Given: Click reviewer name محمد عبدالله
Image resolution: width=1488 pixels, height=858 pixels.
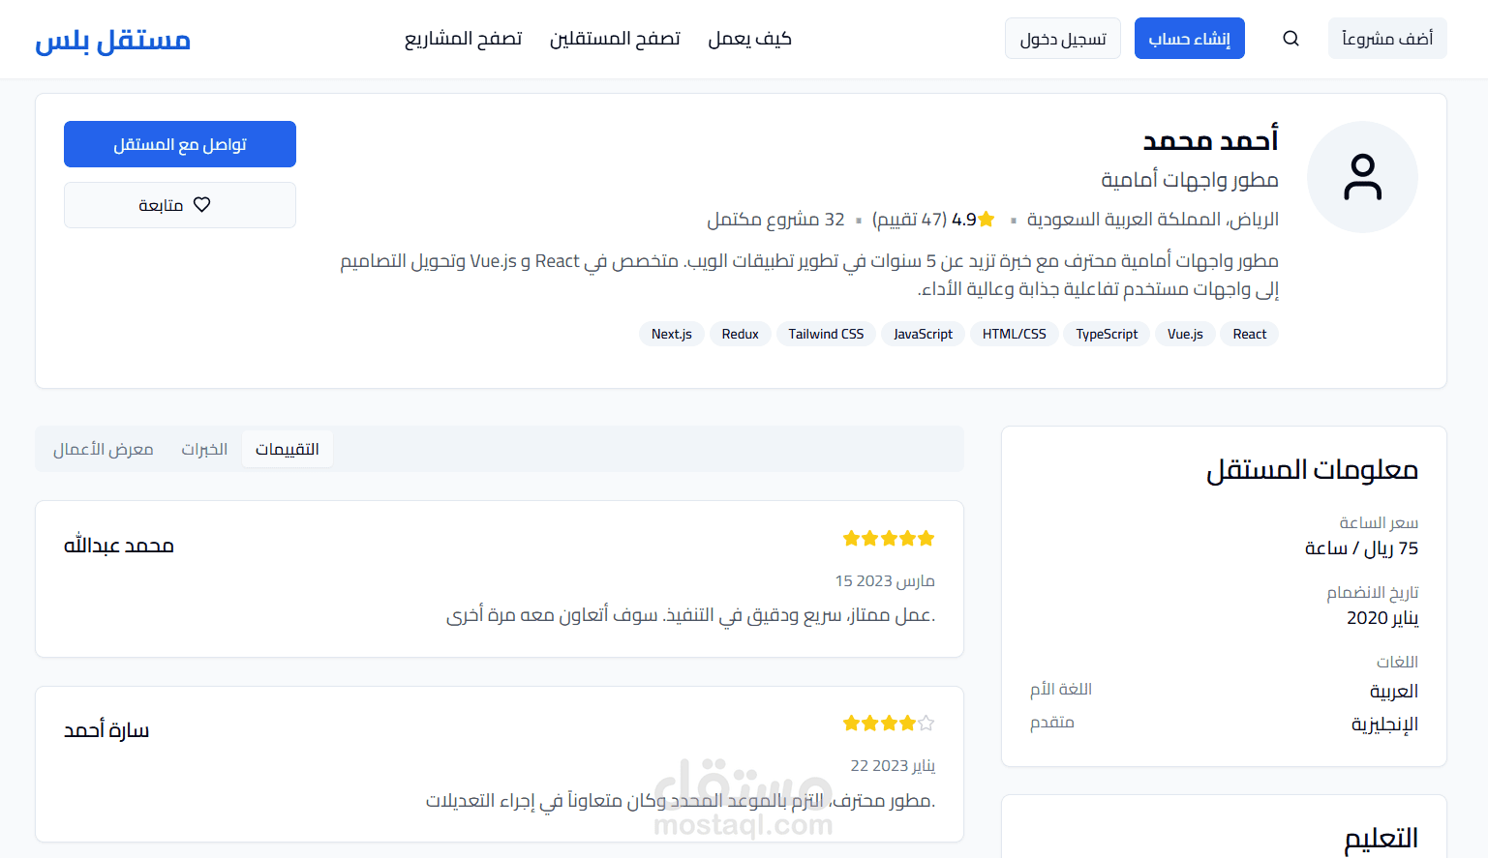Looking at the screenshot, I should 119,546.
